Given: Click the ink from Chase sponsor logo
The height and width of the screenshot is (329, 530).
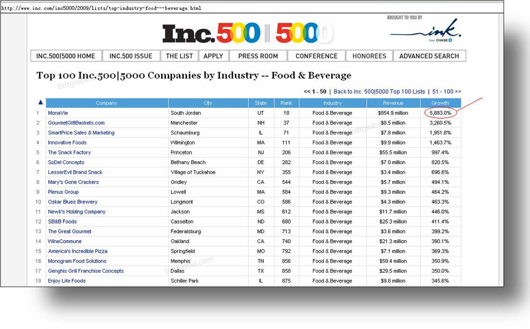Looking at the screenshot, I should (425, 30).
